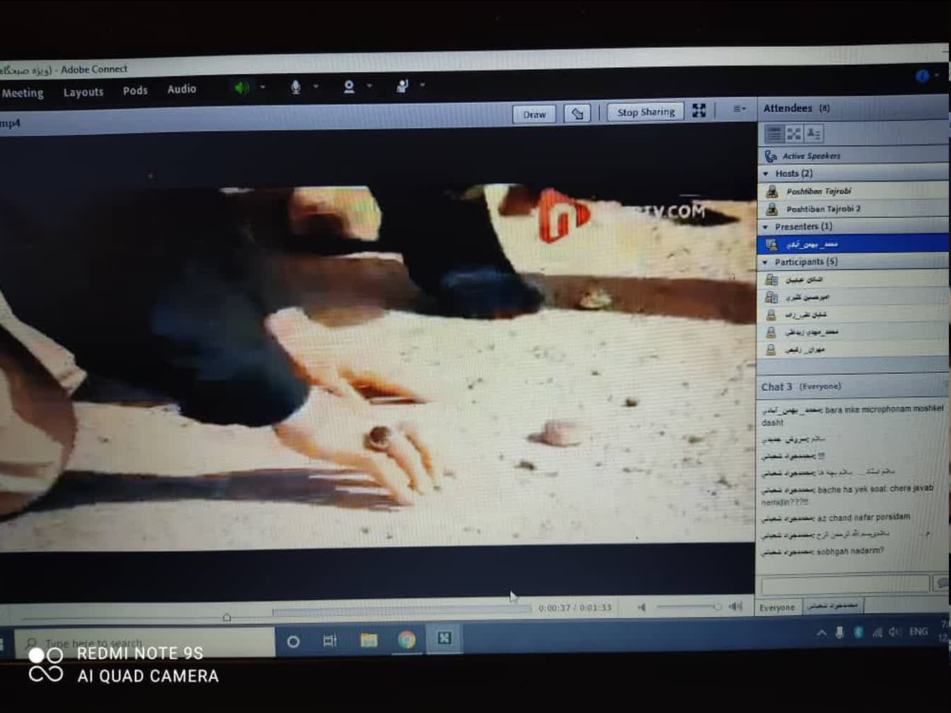Select host Poshtiban Tajrobi

click(x=853, y=191)
